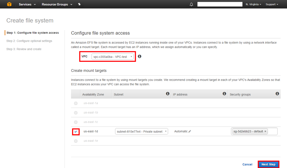
Task: Click the Security groups column header text
Action: click(x=240, y=94)
